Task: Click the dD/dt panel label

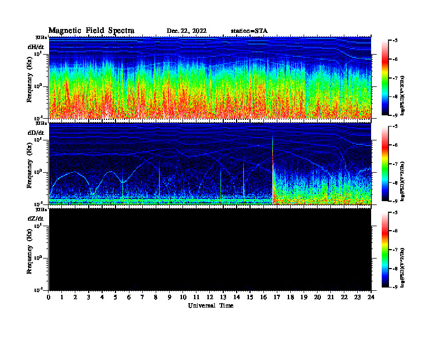Action: (x=36, y=133)
